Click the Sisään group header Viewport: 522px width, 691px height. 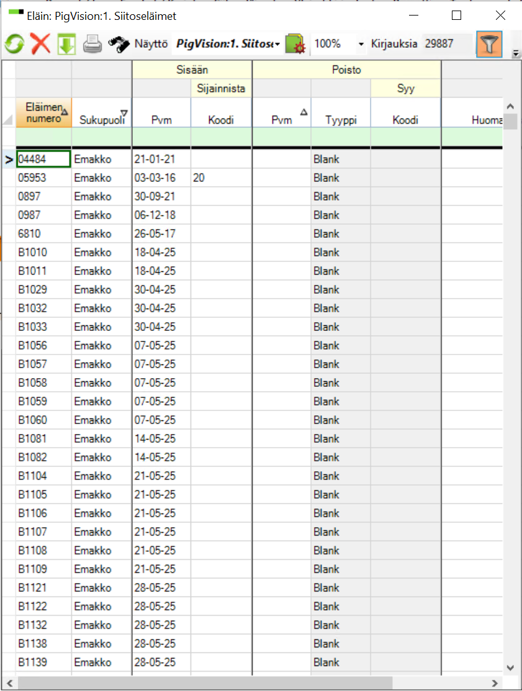(x=192, y=70)
